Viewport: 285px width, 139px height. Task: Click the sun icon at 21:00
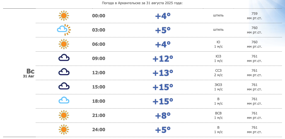tap(64, 115)
